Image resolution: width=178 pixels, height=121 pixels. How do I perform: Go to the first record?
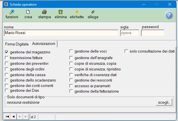7,117
